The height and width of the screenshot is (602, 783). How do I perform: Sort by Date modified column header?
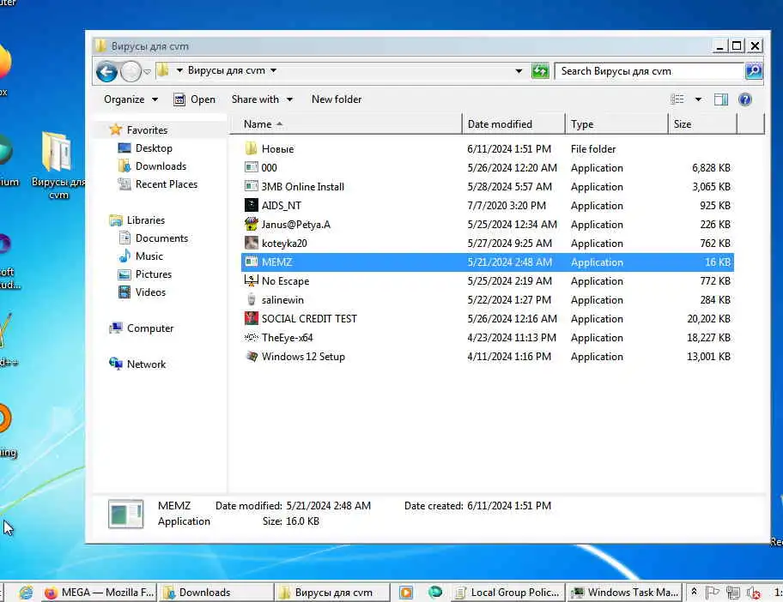pyautogui.click(x=513, y=124)
